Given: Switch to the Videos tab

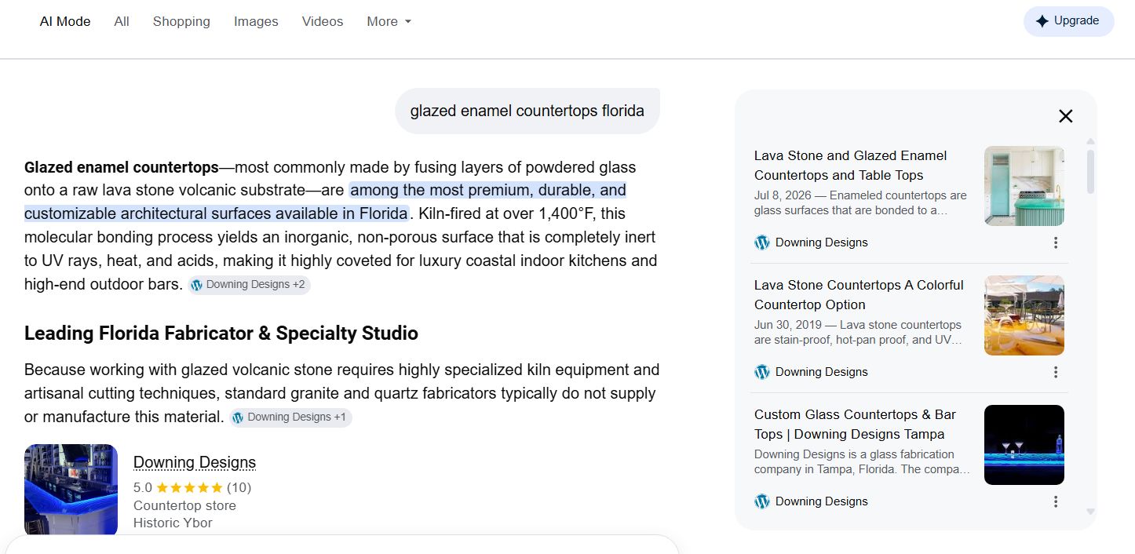Looking at the screenshot, I should [x=323, y=22].
